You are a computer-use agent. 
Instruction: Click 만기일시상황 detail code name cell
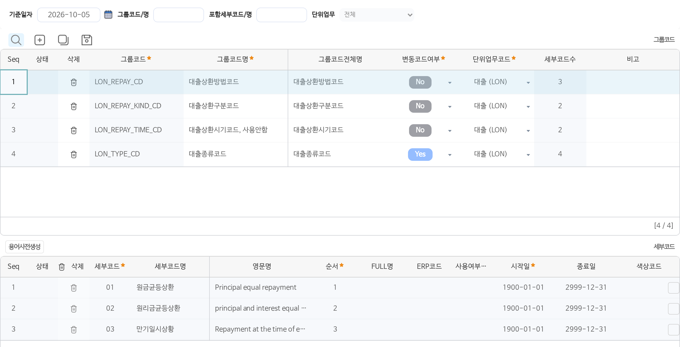(x=170, y=329)
